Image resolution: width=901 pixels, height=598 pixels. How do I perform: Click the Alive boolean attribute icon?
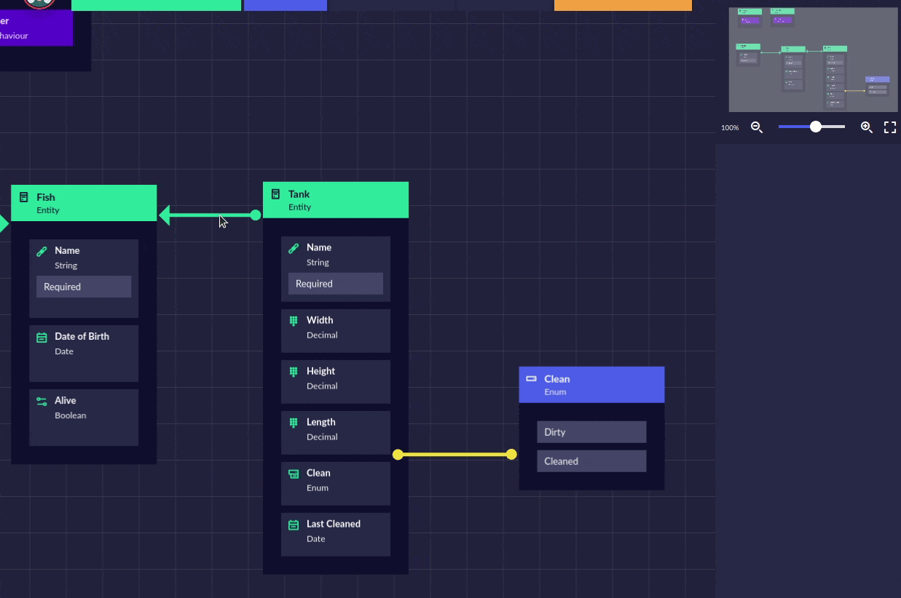[42, 401]
